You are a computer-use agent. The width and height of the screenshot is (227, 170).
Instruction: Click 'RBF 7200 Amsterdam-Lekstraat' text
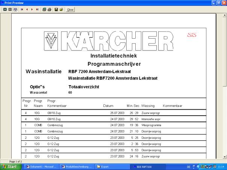click(100, 72)
